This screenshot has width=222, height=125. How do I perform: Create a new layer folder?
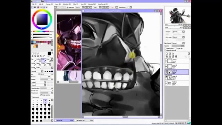tap(173, 53)
